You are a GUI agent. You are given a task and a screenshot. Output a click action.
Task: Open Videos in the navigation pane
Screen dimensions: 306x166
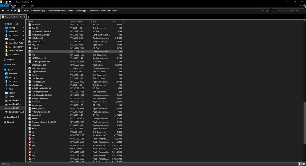pyautogui.click(x=11, y=97)
